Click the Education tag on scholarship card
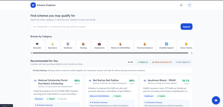223x107 pixels. pos(39,99)
